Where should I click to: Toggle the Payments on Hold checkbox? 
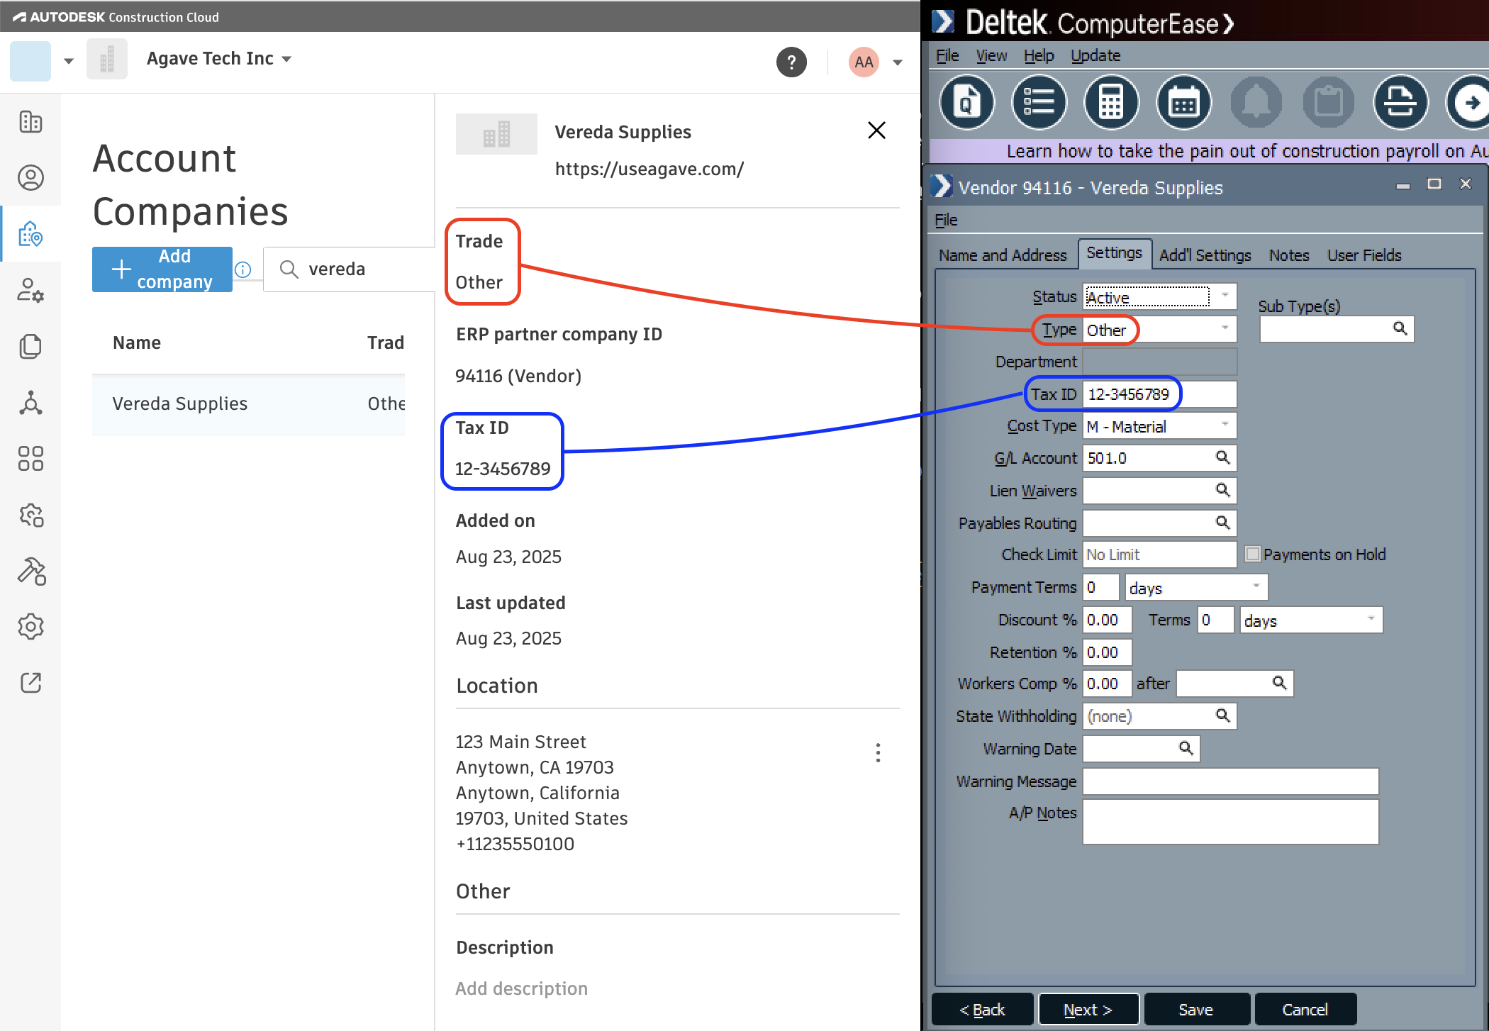[x=1253, y=554]
